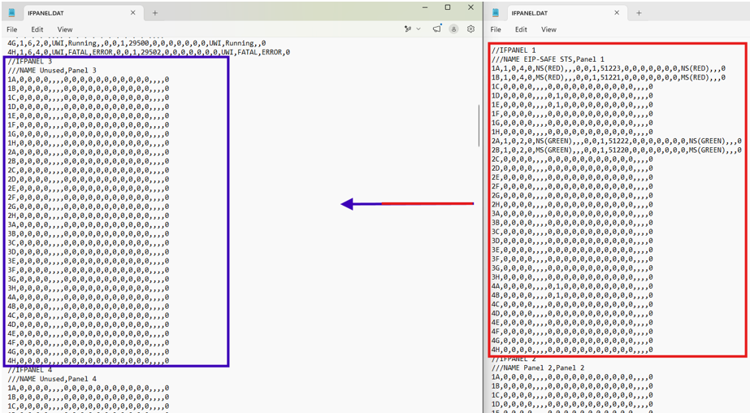Open the megaphone what's new notification icon
Screen dimensions: 750x413
click(436, 28)
